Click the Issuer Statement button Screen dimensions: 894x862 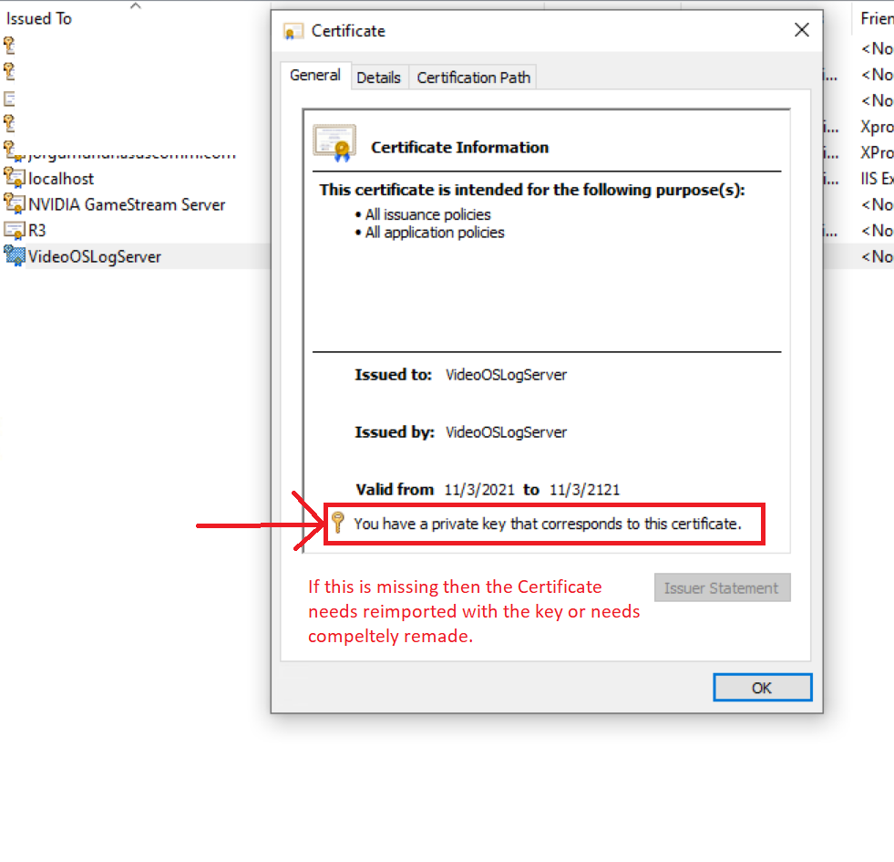[x=722, y=587]
